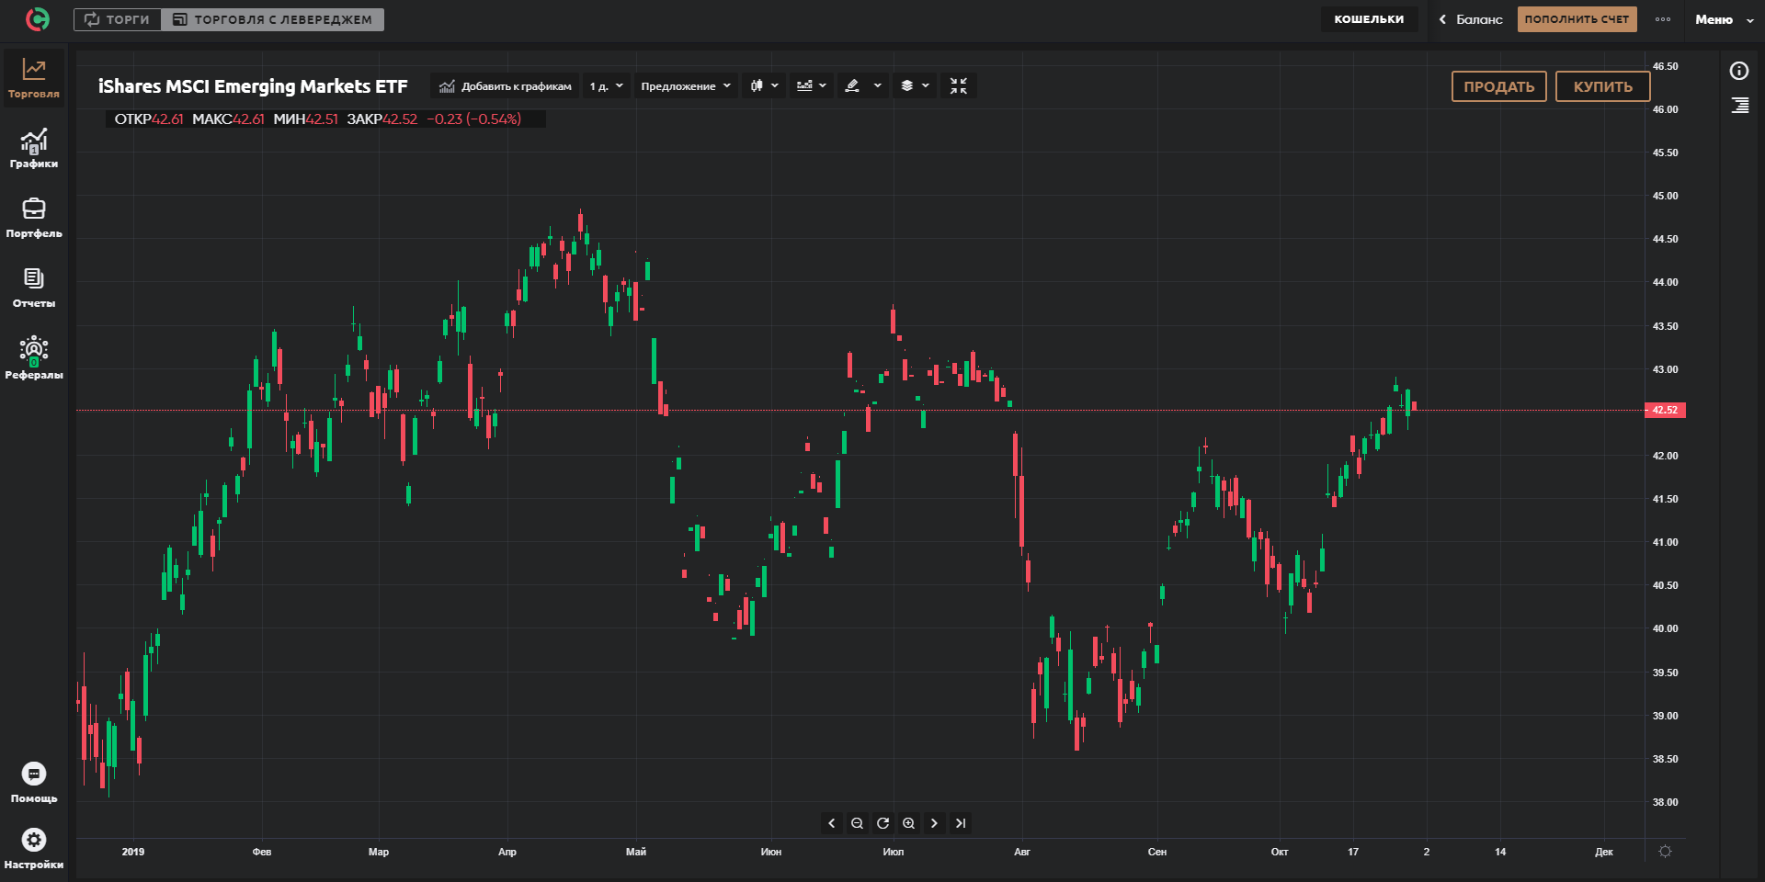This screenshot has width=1765, height=882.
Task: Click the Кошельки button
Action: (x=1369, y=19)
